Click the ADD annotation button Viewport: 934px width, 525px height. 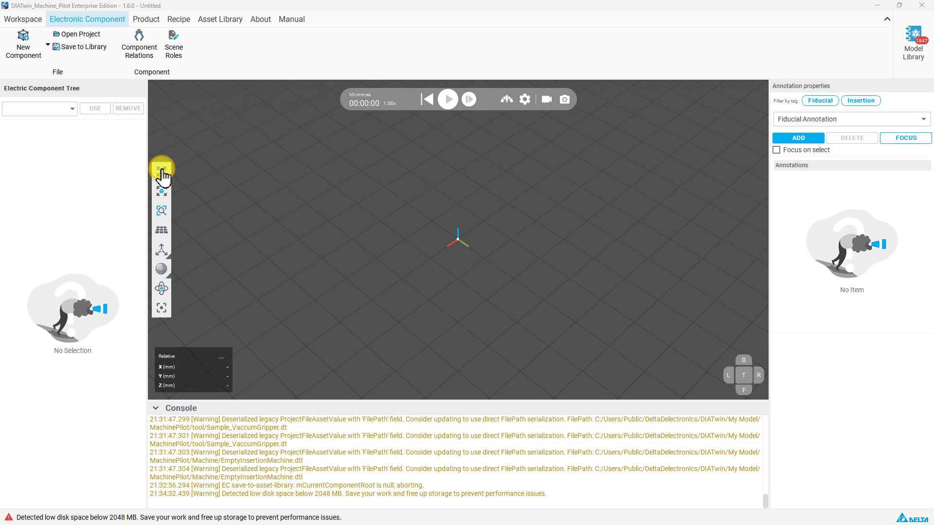pos(798,138)
